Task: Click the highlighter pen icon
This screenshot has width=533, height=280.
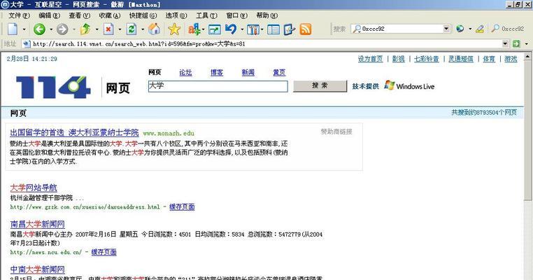Action: [x=480, y=29]
